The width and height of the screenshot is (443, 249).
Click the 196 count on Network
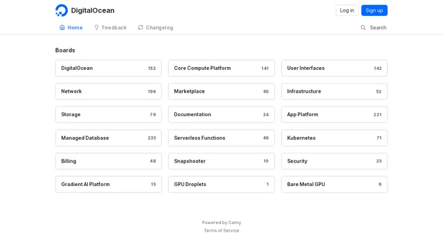pyautogui.click(x=152, y=91)
